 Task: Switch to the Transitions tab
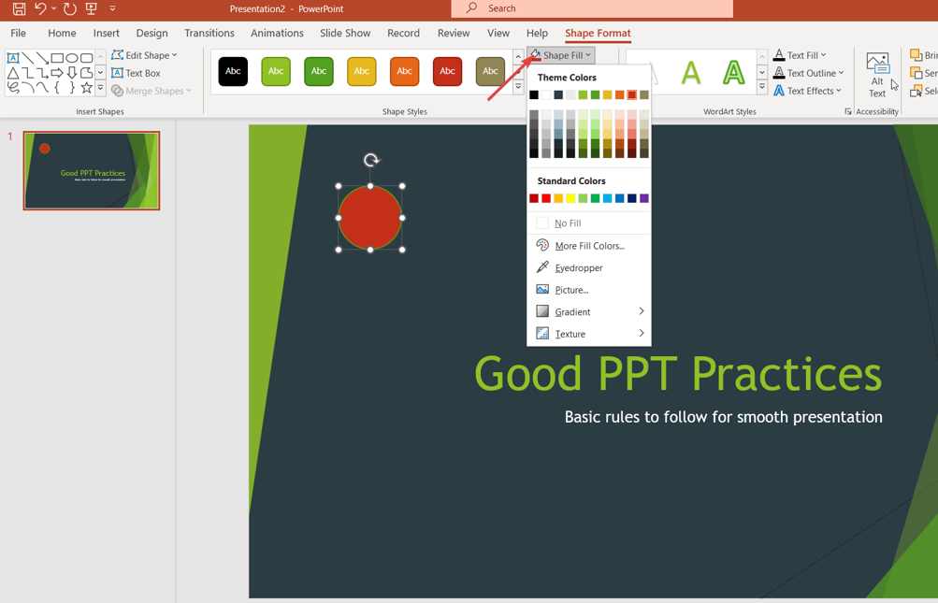pos(209,33)
